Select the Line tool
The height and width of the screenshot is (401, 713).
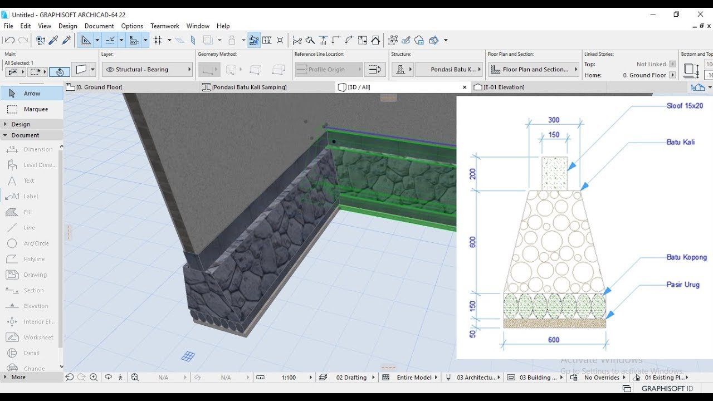[x=30, y=227]
